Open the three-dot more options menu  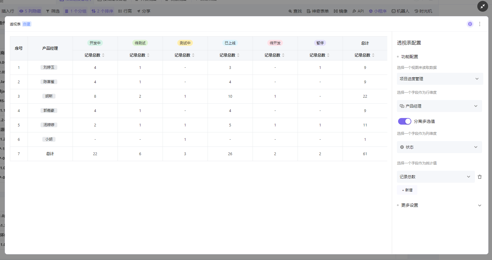point(480,24)
